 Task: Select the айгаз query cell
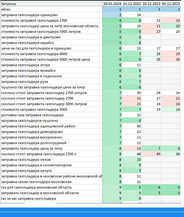[51, 9]
